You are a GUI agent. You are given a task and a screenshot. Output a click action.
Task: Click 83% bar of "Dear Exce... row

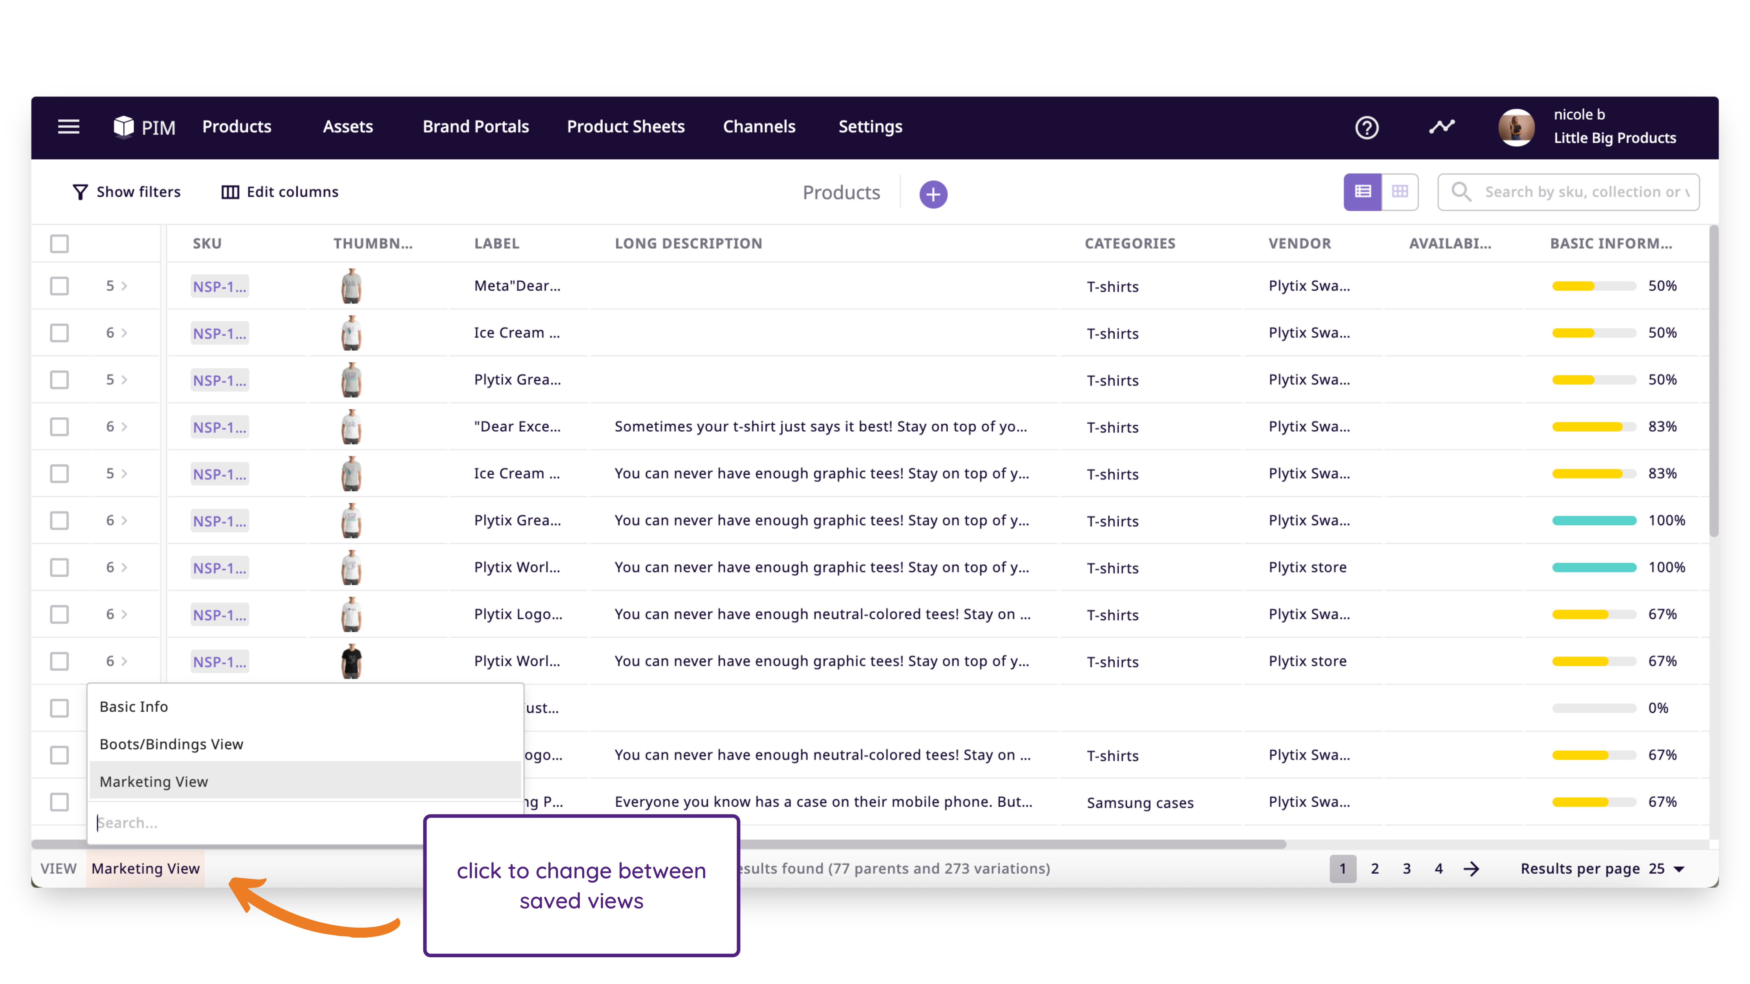[1594, 427]
